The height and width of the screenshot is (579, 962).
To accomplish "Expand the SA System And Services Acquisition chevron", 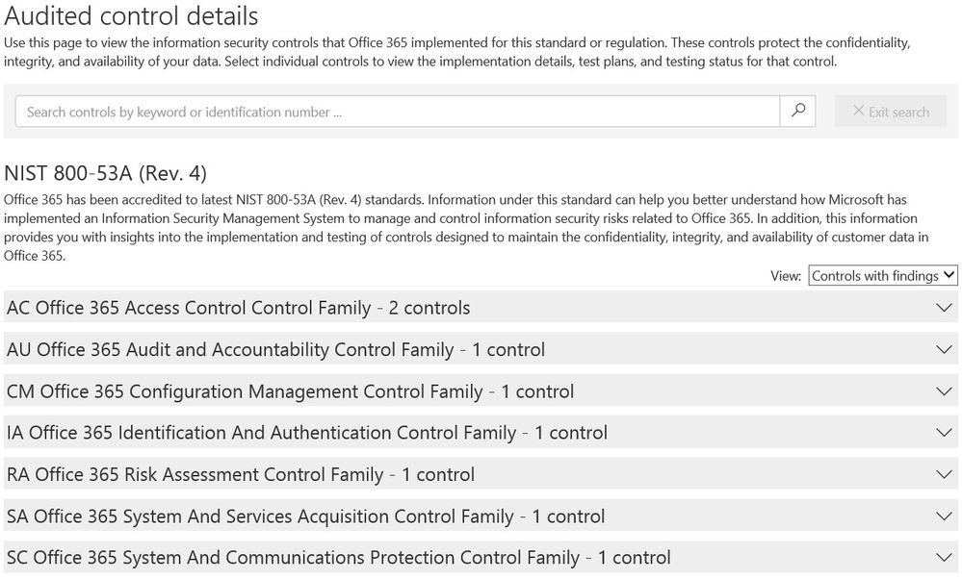I will 945,516.
